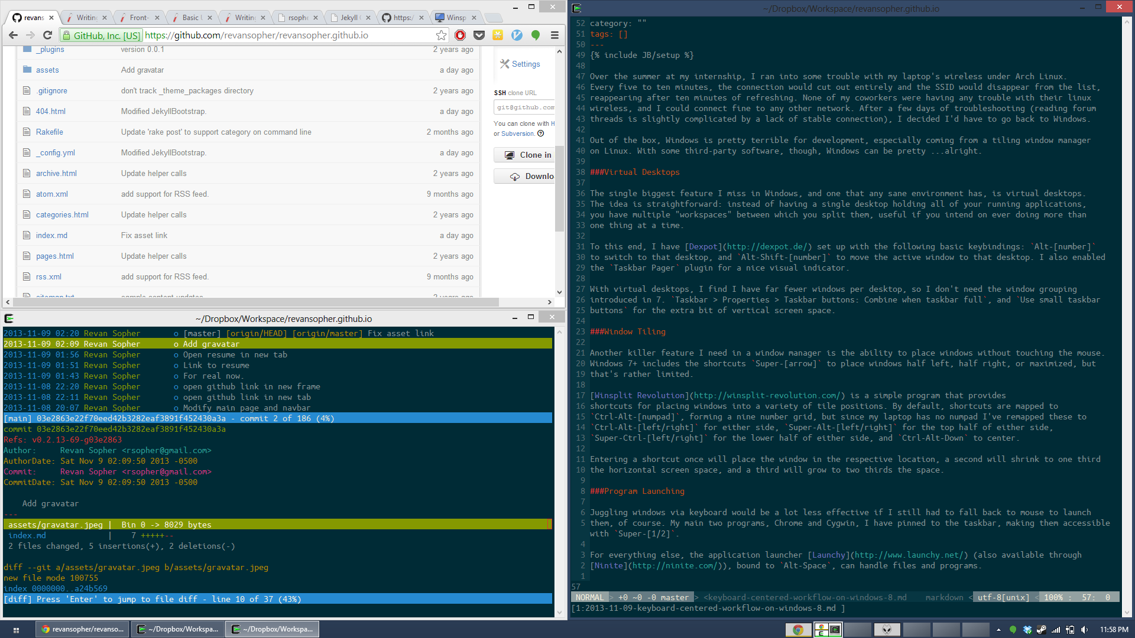Open the Pocket extension icon
Image resolution: width=1135 pixels, height=638 pixels.
(479, 35)
